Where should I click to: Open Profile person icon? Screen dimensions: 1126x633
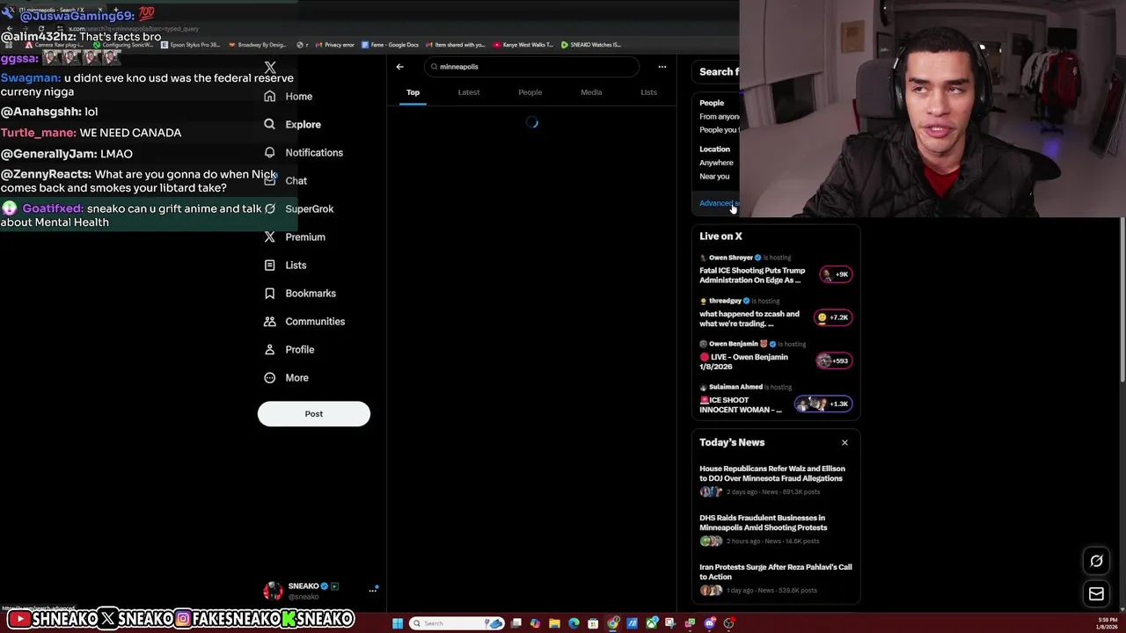[x=270, y=349]
